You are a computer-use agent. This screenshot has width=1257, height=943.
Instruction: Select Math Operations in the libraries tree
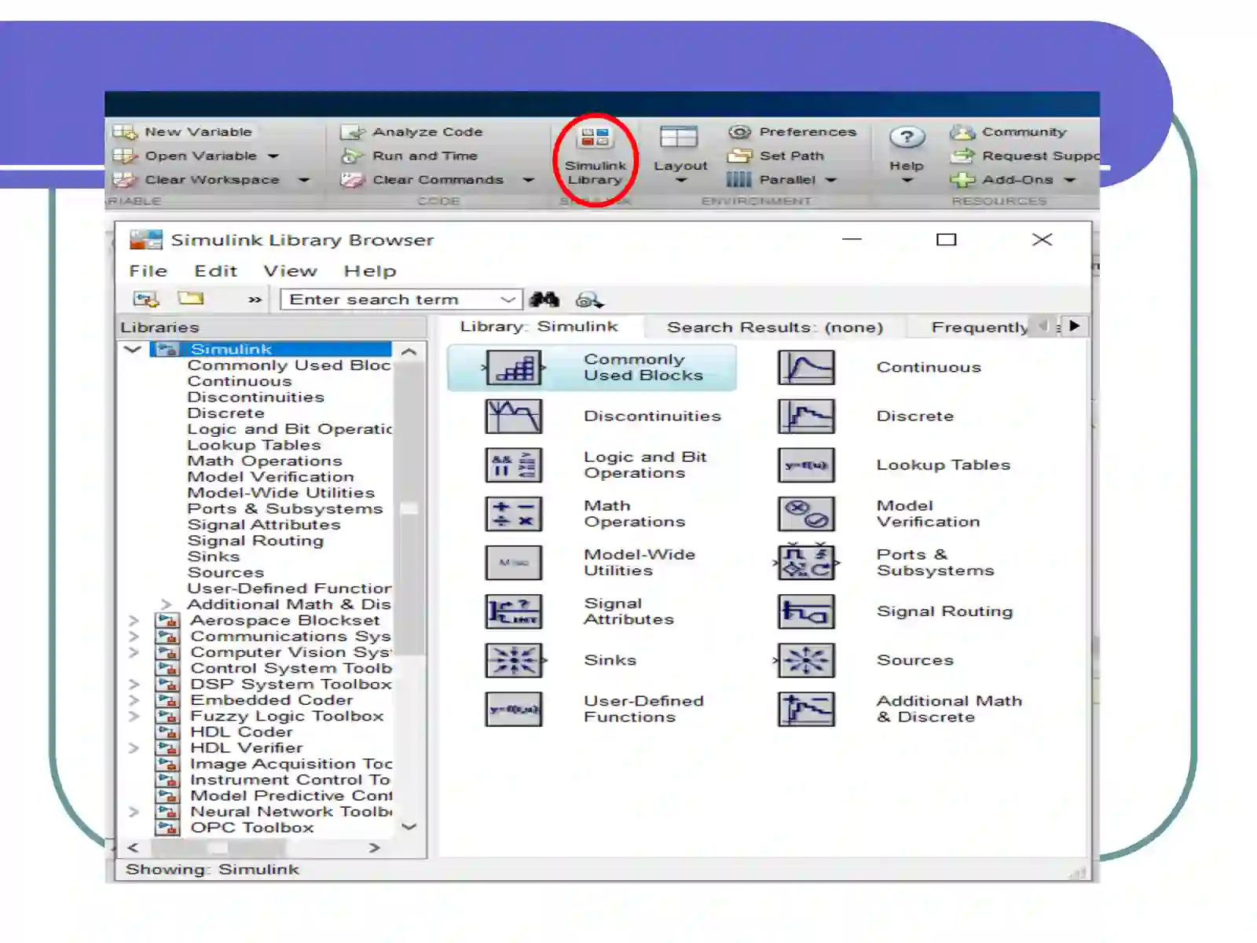[265, 461]
